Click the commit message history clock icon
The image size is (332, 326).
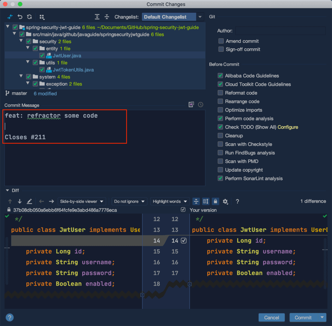200,104
